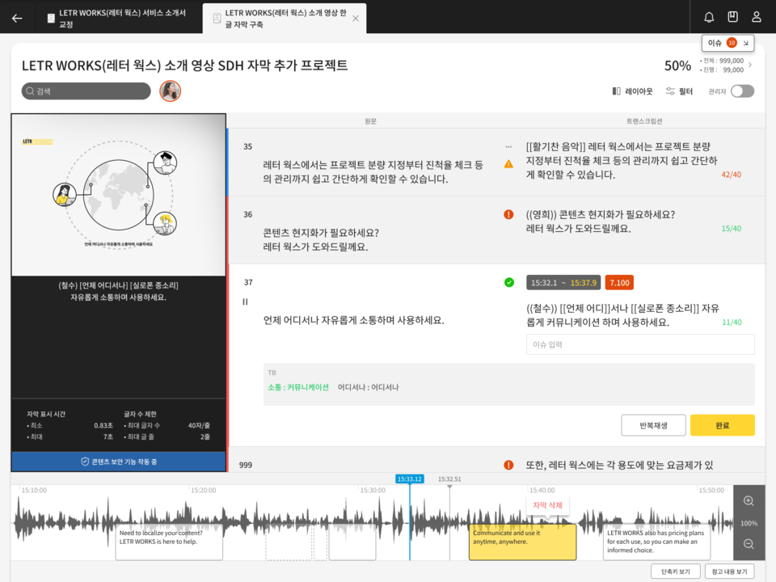Click the blue playhead marker at 15:33.12
Image resolution: width=776 pixels, height=582 pixels.
[409, 479]
